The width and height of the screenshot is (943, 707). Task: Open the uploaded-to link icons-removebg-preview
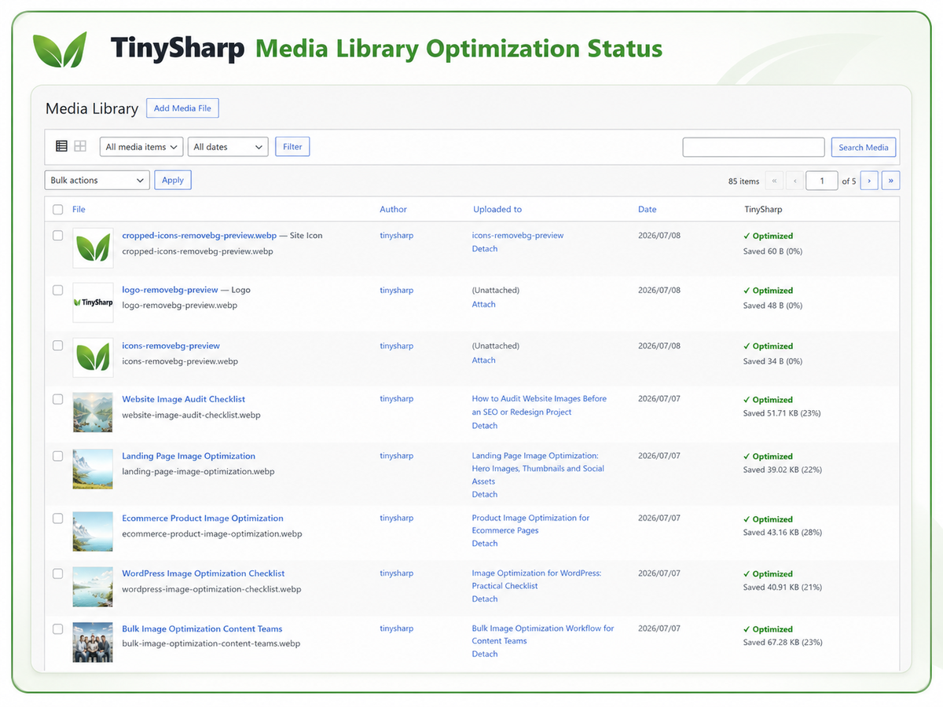pyautogui.click(x=518, y=236)
